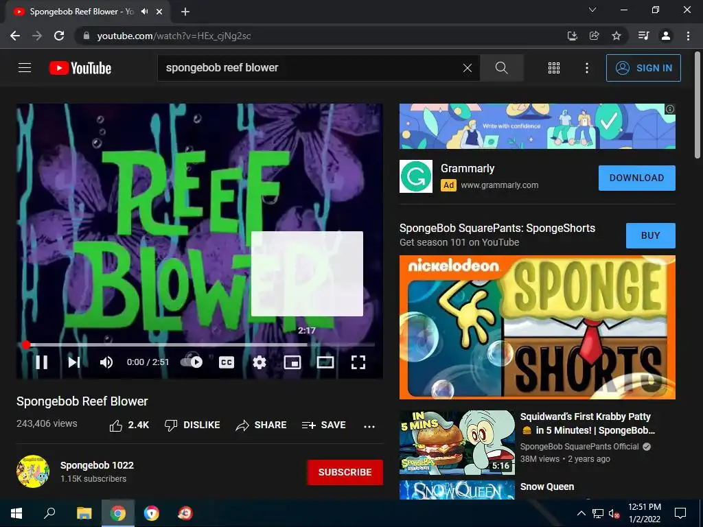Open Squidward's First Krabby Patty title
The image size is (703, 527).
588,423
